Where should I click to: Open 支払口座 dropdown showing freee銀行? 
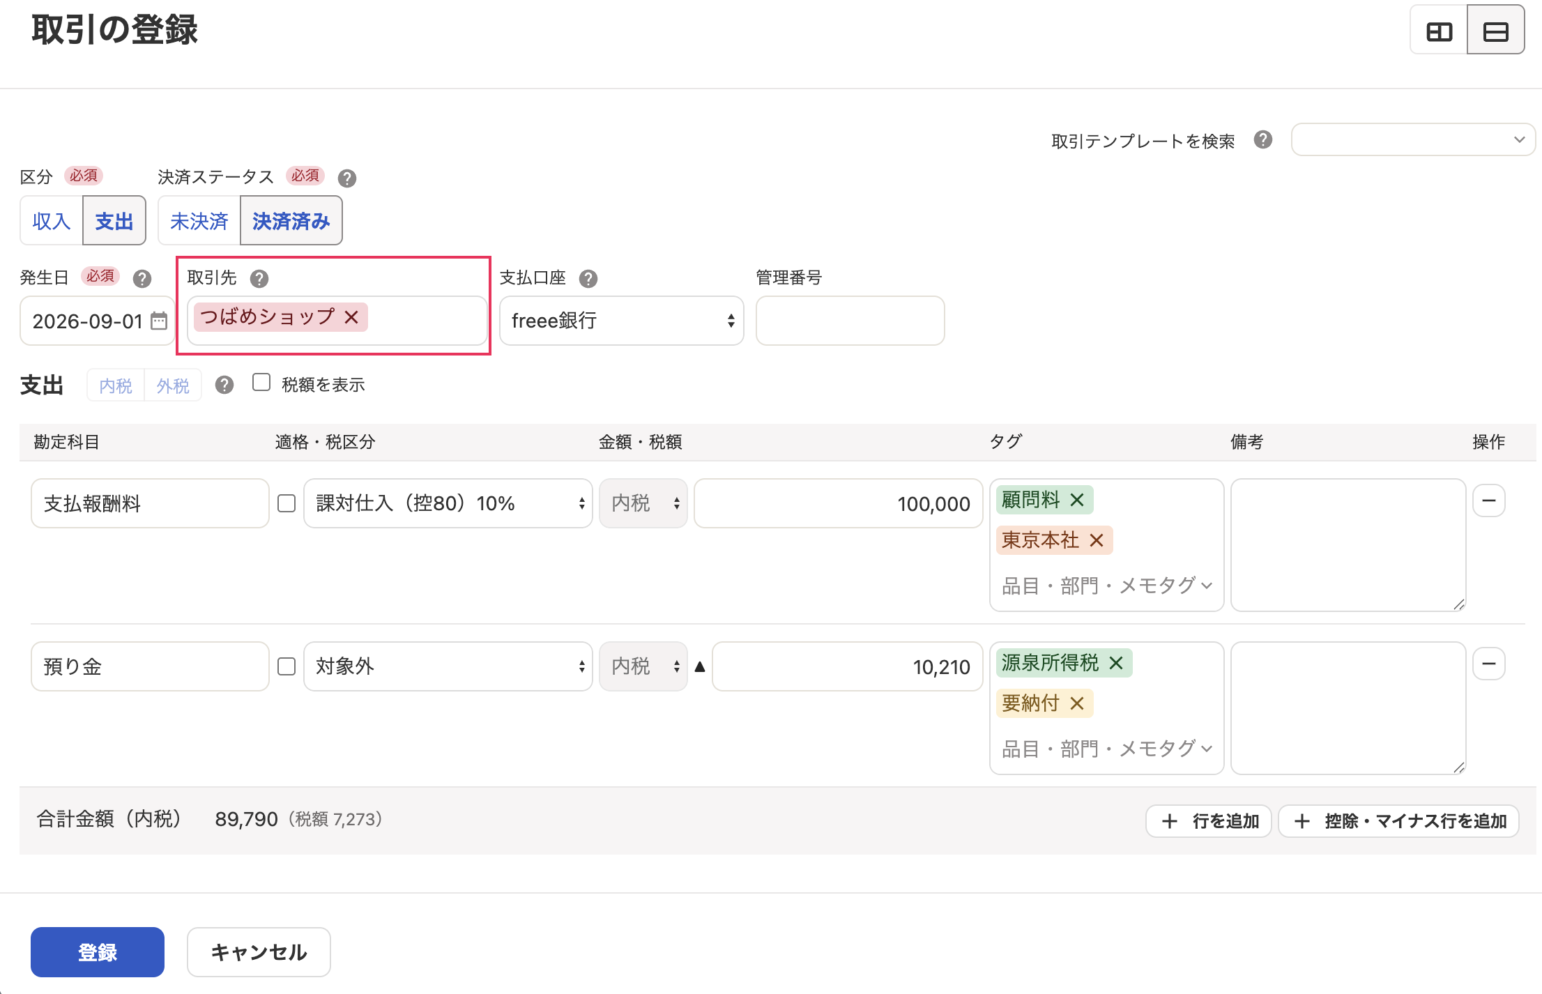tap(622, 321)
